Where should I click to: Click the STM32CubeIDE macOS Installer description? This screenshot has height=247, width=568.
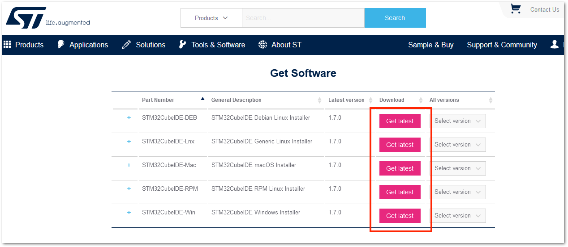point(254,165)
